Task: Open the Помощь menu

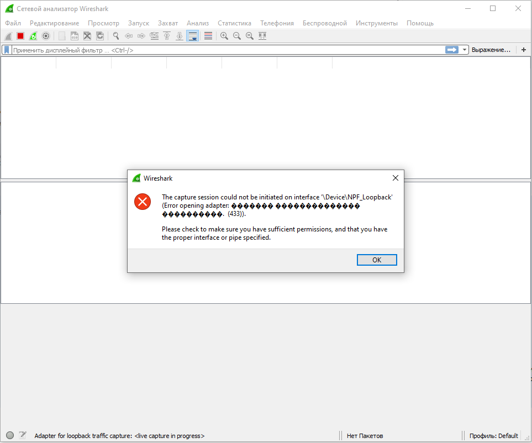Action: click(420, 23)
